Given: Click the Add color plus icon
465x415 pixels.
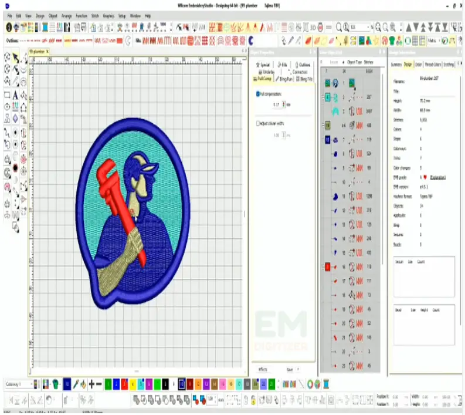Looking at the screenshot, I should [91, 384].
